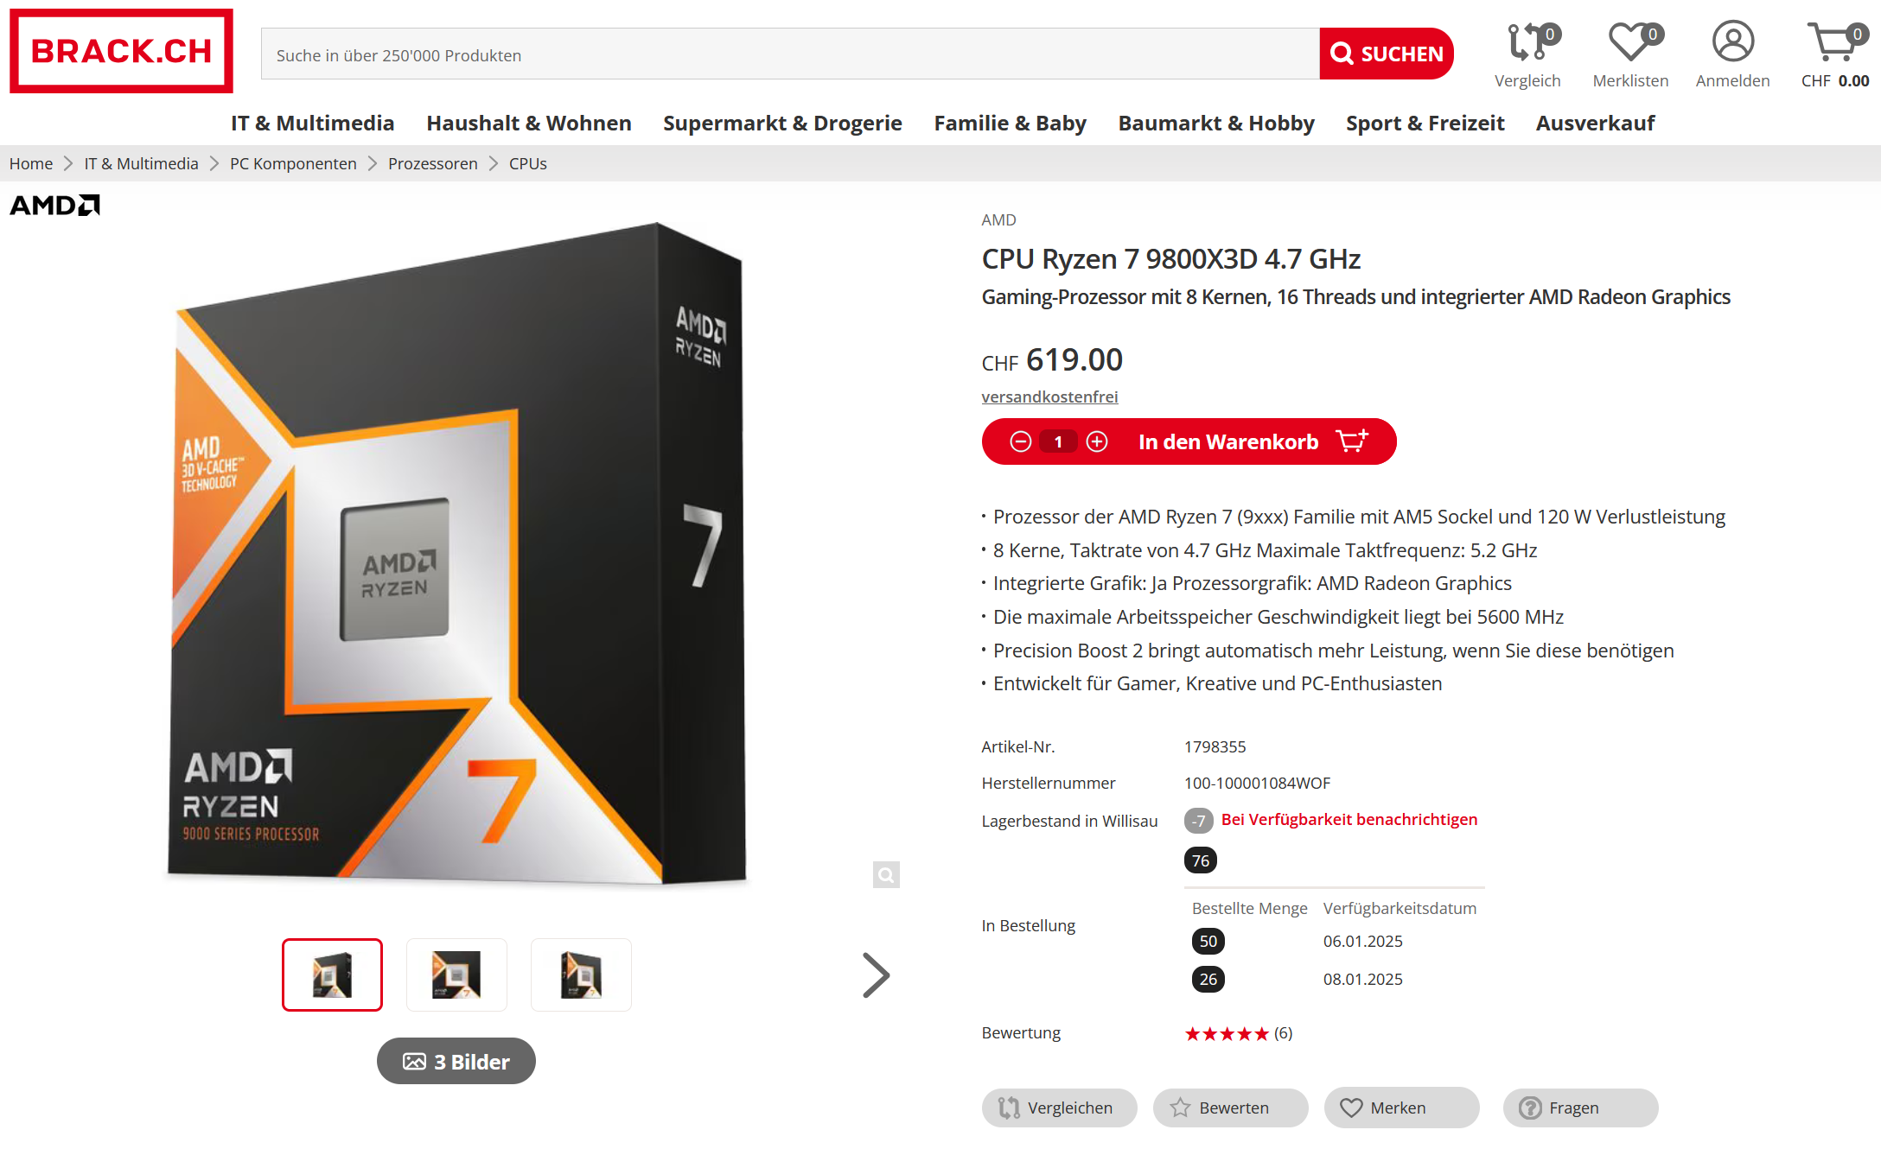Image resolution: width=1881 pixels, height=1149 pixels.
Task: Decrease quantity with the minus icon
Action: [x=1021, y=441]
